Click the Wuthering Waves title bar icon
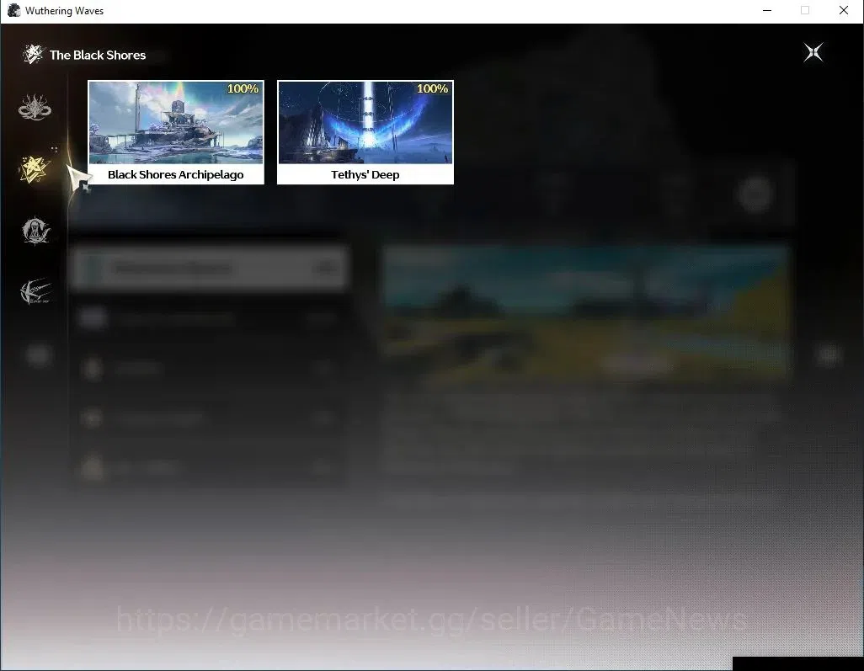The height and width of the screenshot is (671, 864). (13, 10)
